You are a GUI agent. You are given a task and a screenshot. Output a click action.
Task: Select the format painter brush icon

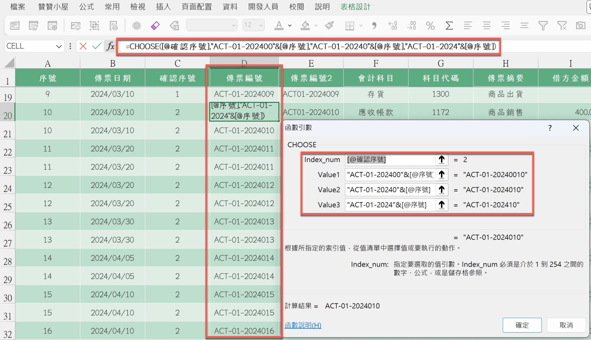(x=329, y=26)
